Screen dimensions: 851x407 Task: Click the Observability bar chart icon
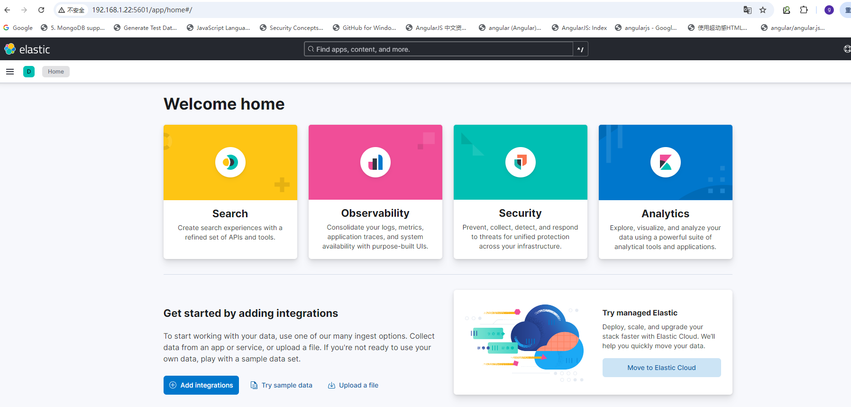tap(375, 162)
